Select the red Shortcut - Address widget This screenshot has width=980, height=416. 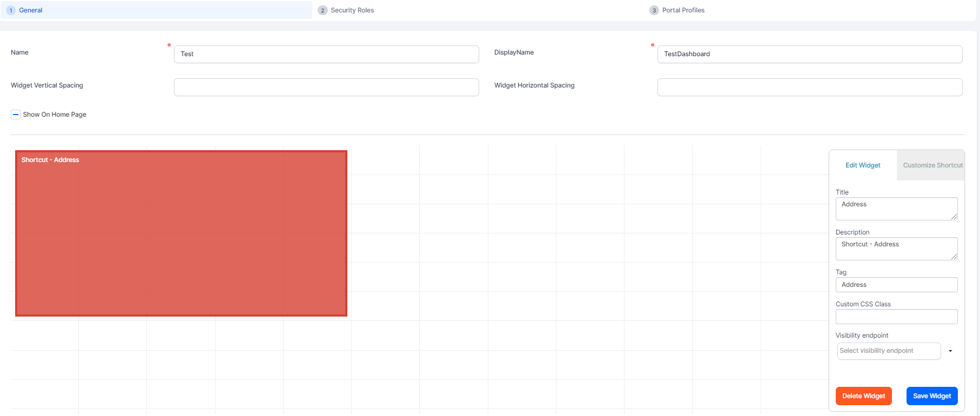[x=181, y=233]
